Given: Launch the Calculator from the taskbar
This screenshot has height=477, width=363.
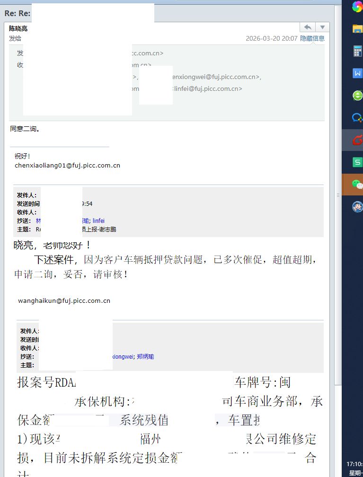Looking at the screenshot, I should click(357, 51).
